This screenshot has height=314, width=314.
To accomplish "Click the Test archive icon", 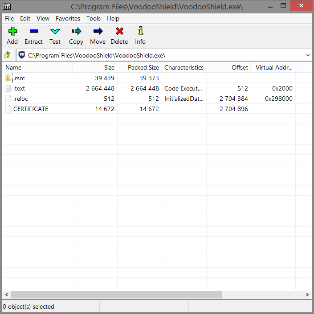I will [x=55, y=31].
